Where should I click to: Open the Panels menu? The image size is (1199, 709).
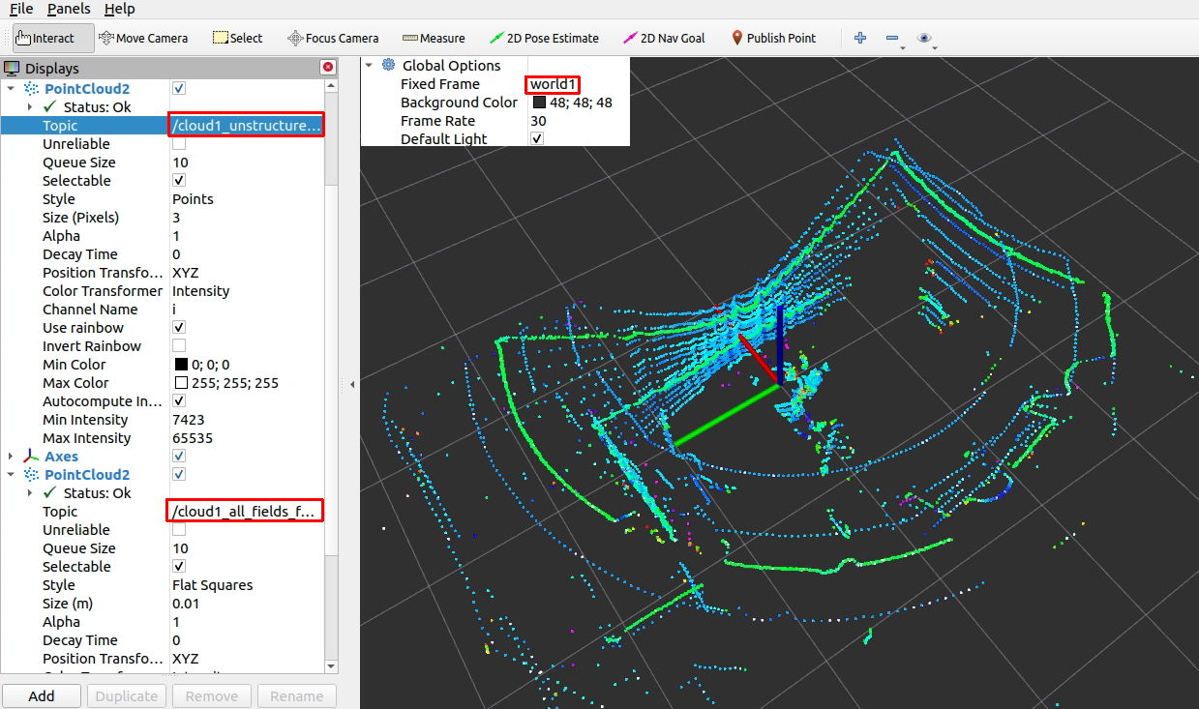(69, 9)
